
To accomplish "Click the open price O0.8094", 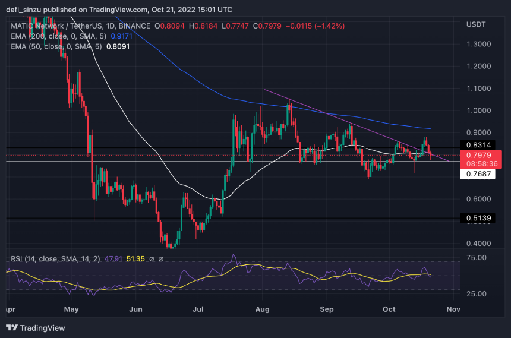I will click(x=169, y=26).
